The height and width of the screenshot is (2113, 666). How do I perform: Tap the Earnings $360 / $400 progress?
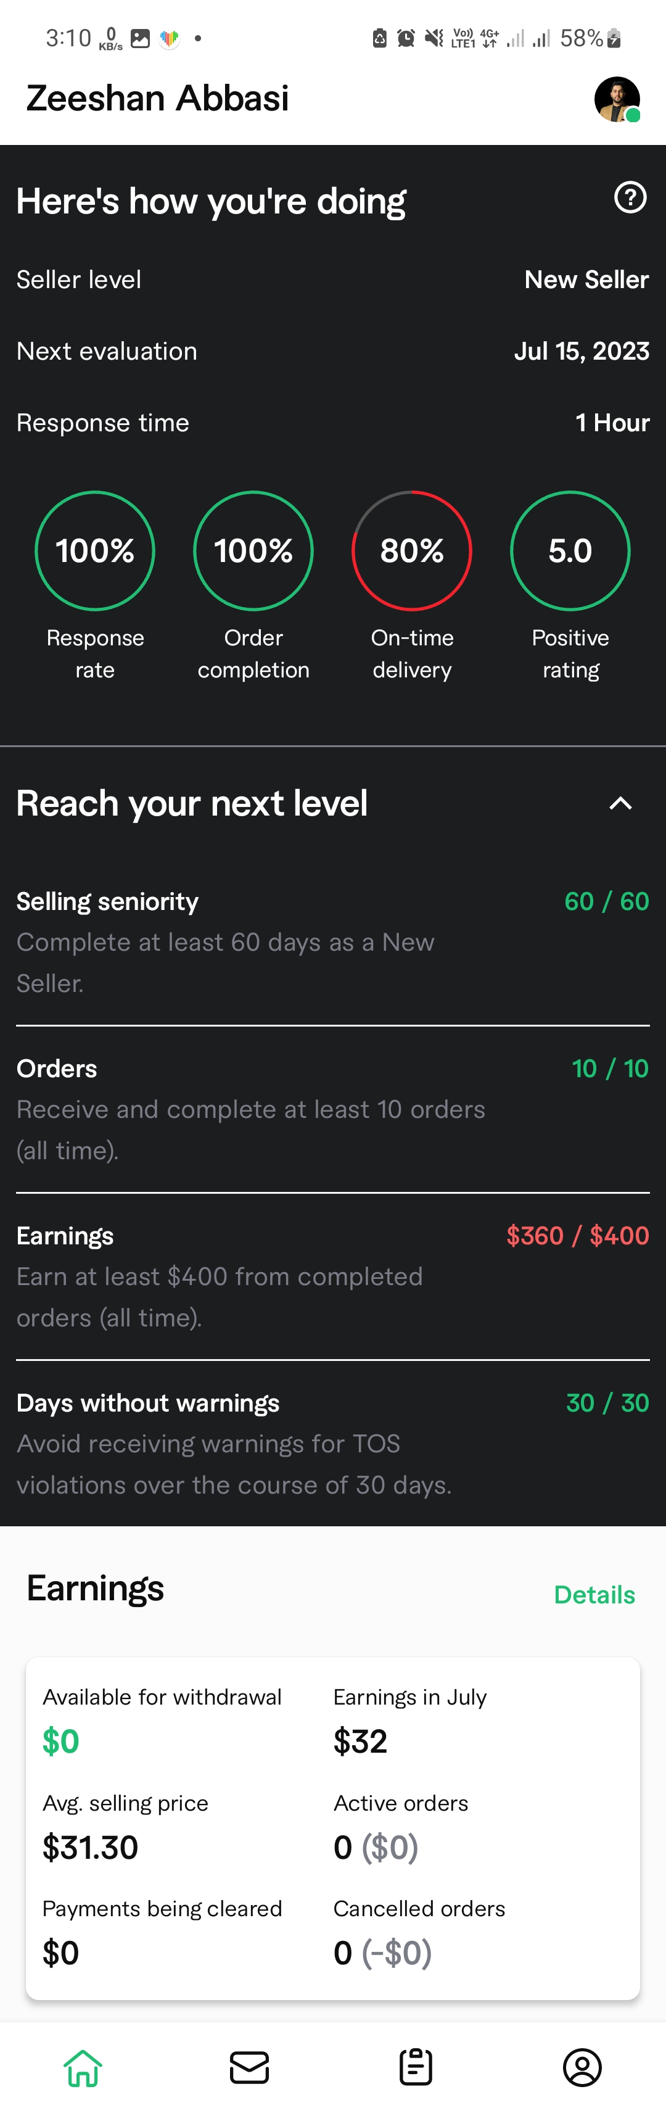[577, 1235]
